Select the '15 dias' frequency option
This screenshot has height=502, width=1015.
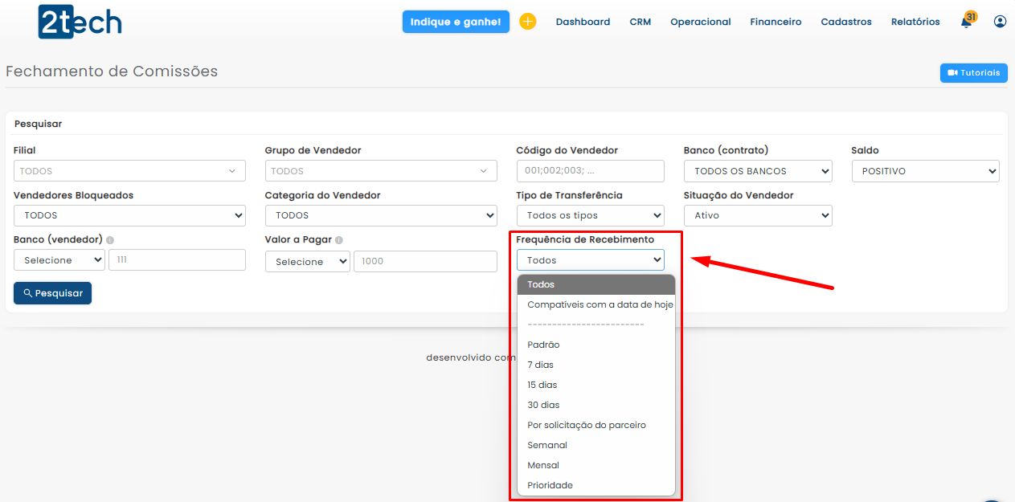[x=542, y=385]
